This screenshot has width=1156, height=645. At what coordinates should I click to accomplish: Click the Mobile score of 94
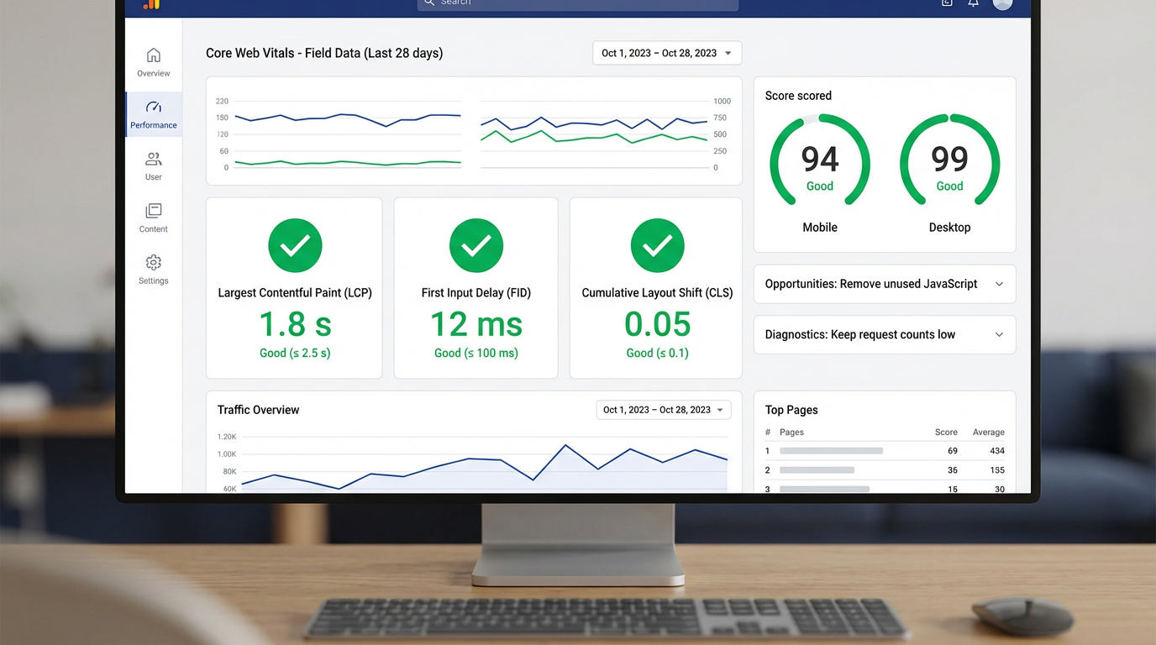(819, 160)
